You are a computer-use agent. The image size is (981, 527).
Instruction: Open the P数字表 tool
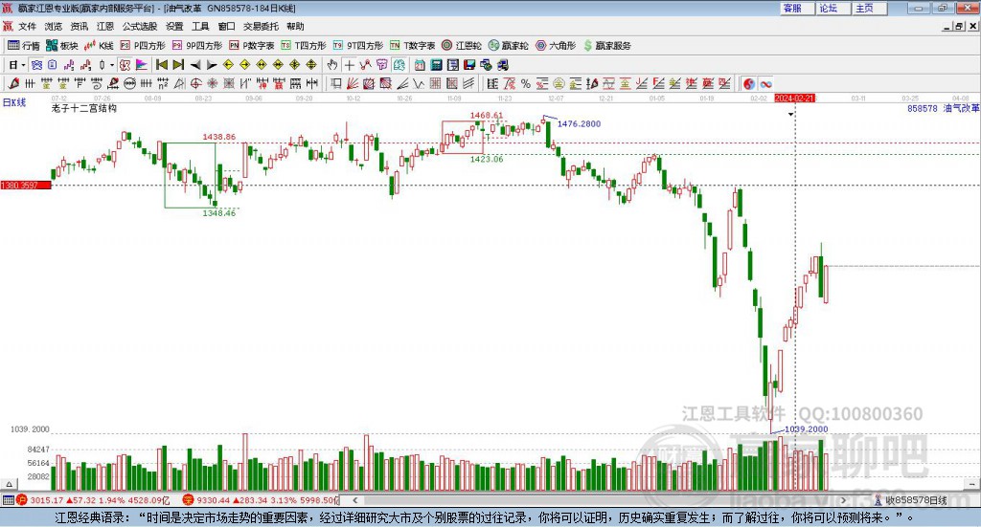tap(252, 46)
